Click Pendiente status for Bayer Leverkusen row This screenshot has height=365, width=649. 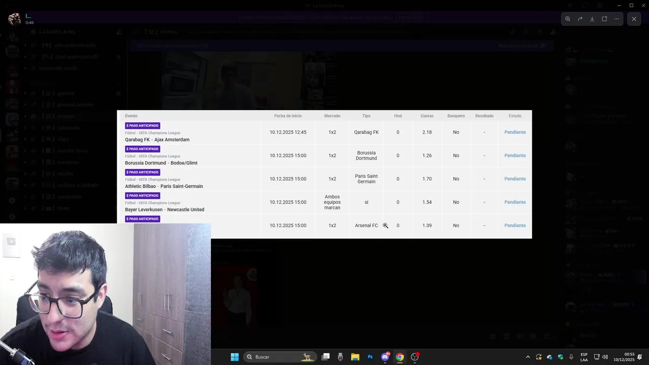pyautogui.click(x=515, y=202)
